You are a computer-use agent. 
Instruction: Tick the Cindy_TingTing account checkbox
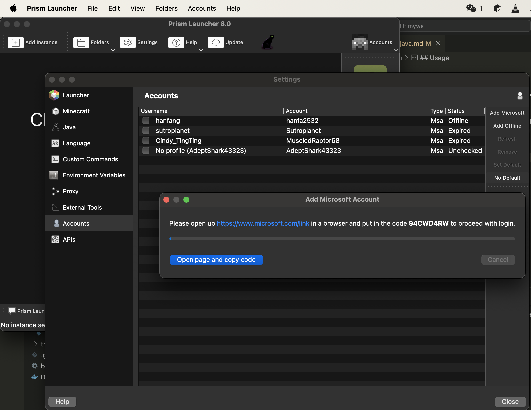tap(146, 141)
